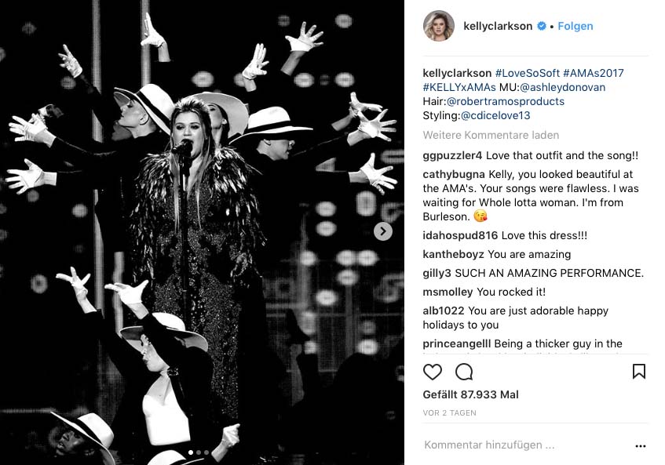Visit @robertramosproducts profile mention

(505, 101)
